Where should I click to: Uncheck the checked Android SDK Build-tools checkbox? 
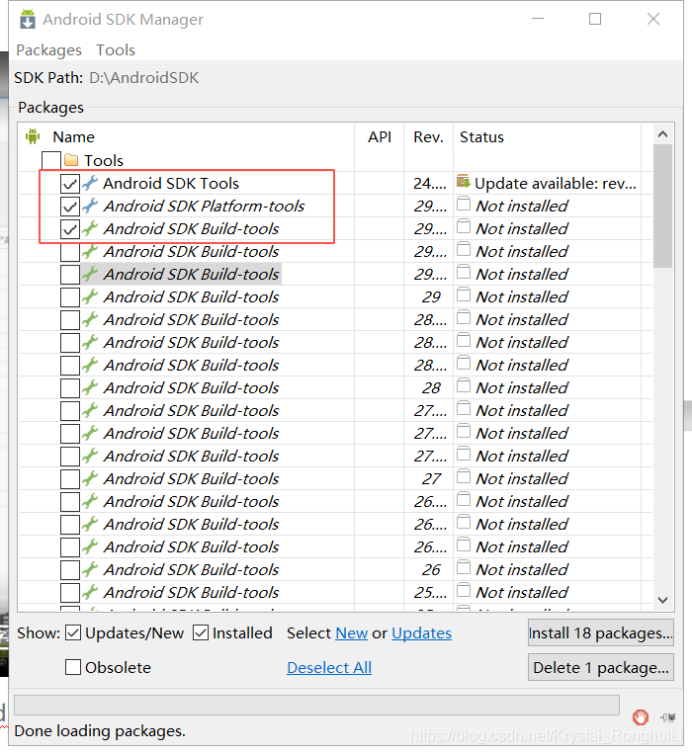pyautogui.click(x=70, y=228)
